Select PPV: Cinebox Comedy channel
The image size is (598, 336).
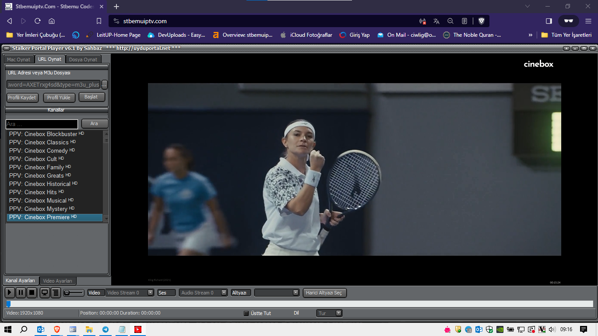pos(55,150)
